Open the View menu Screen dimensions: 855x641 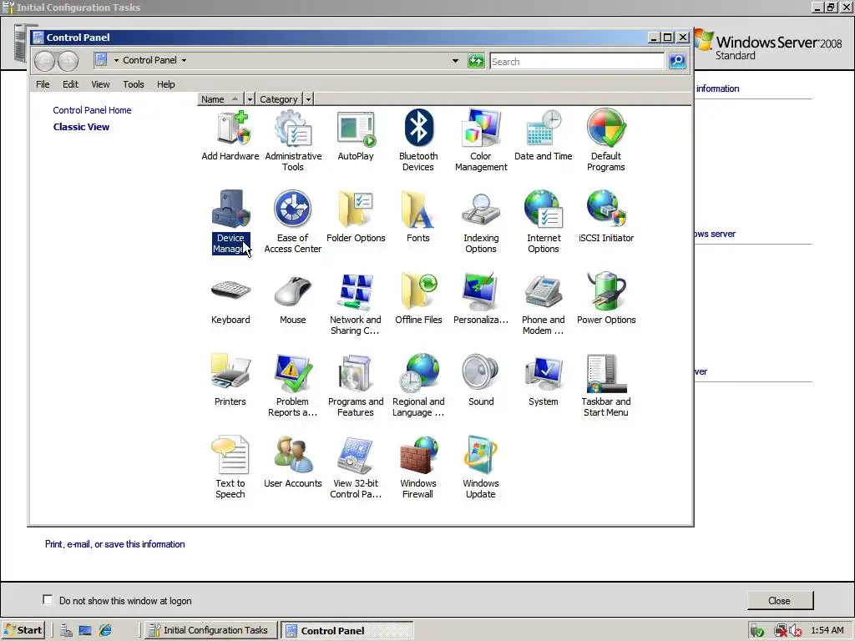point(100,84)
